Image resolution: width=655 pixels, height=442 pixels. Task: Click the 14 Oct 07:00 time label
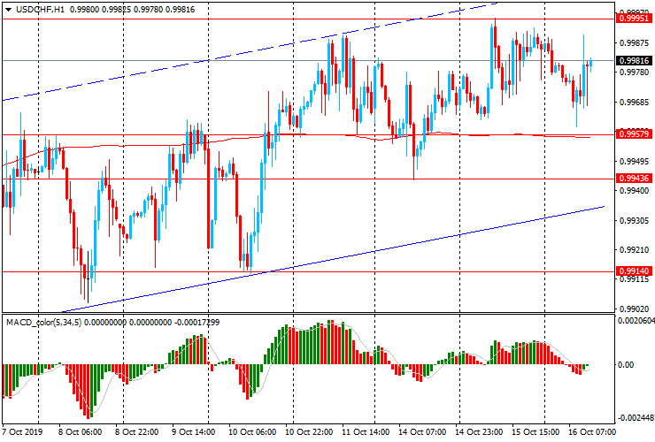click(x=422, y=431)
